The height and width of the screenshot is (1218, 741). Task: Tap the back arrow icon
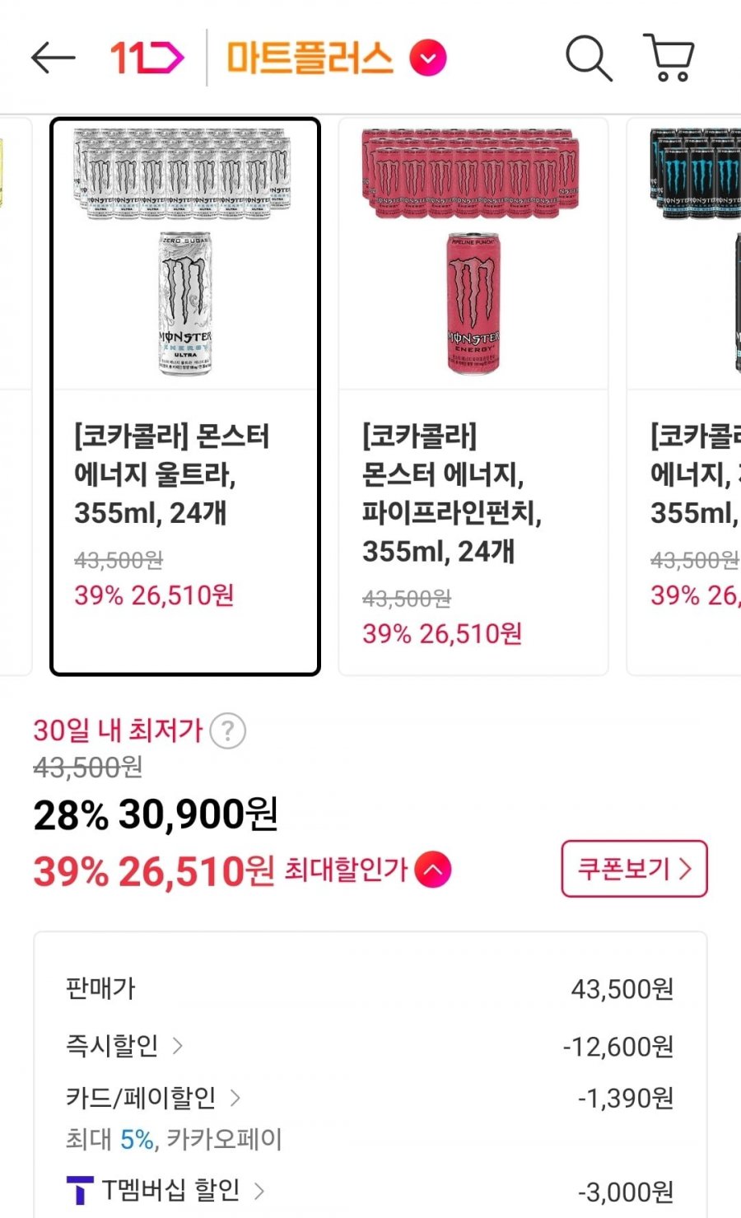pyautogui.click(x=53, y=58)
